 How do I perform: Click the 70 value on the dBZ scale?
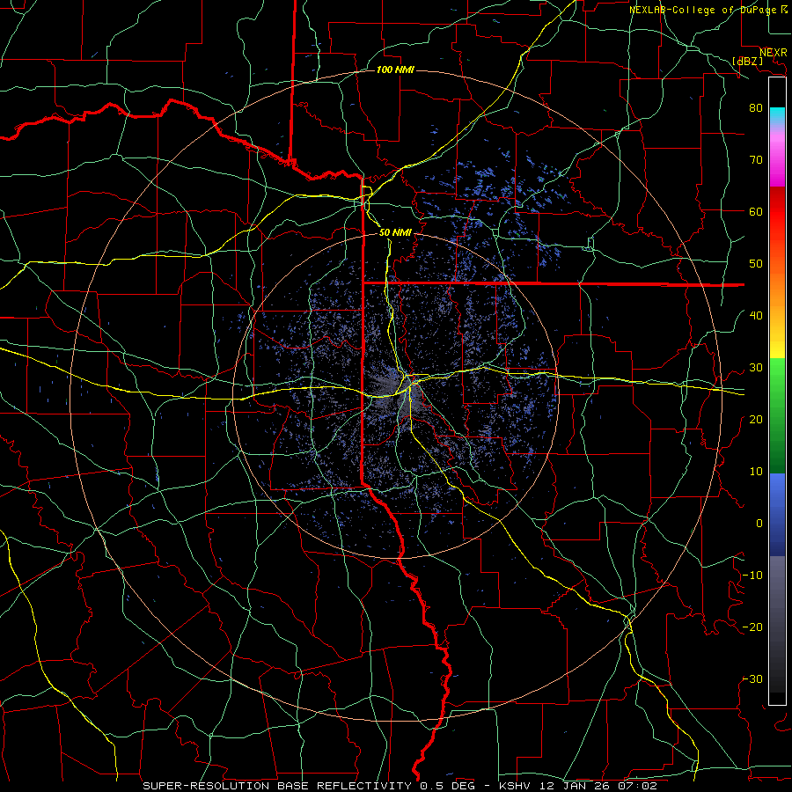click(756, 159)
